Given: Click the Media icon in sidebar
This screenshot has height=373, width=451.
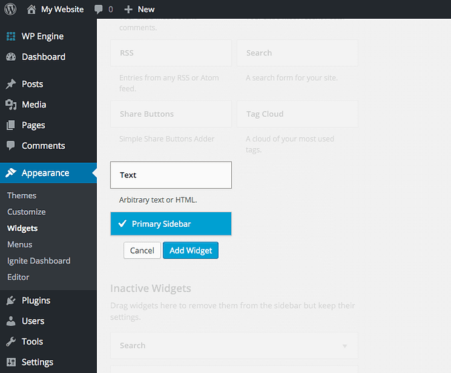Looking at the screenshot, I should tap(11, 105).
